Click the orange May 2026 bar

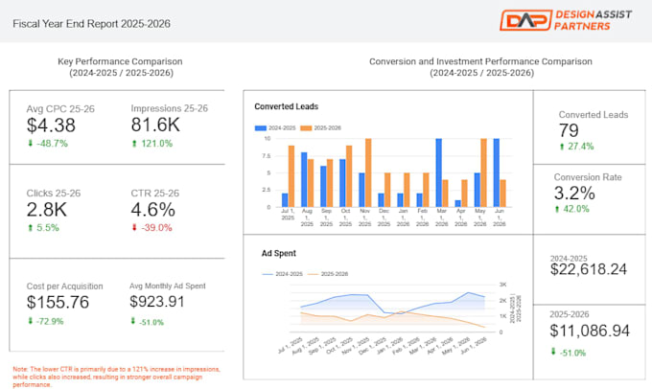point(483,172)
